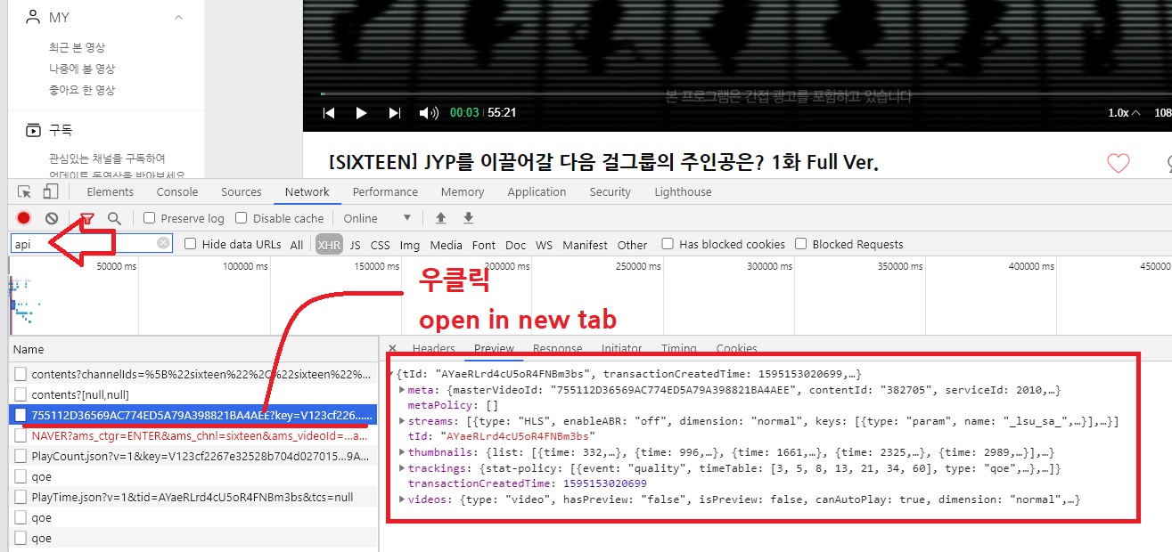1172x552 pixels.
Task: Skip to the next video
Action: click(395, 113)
